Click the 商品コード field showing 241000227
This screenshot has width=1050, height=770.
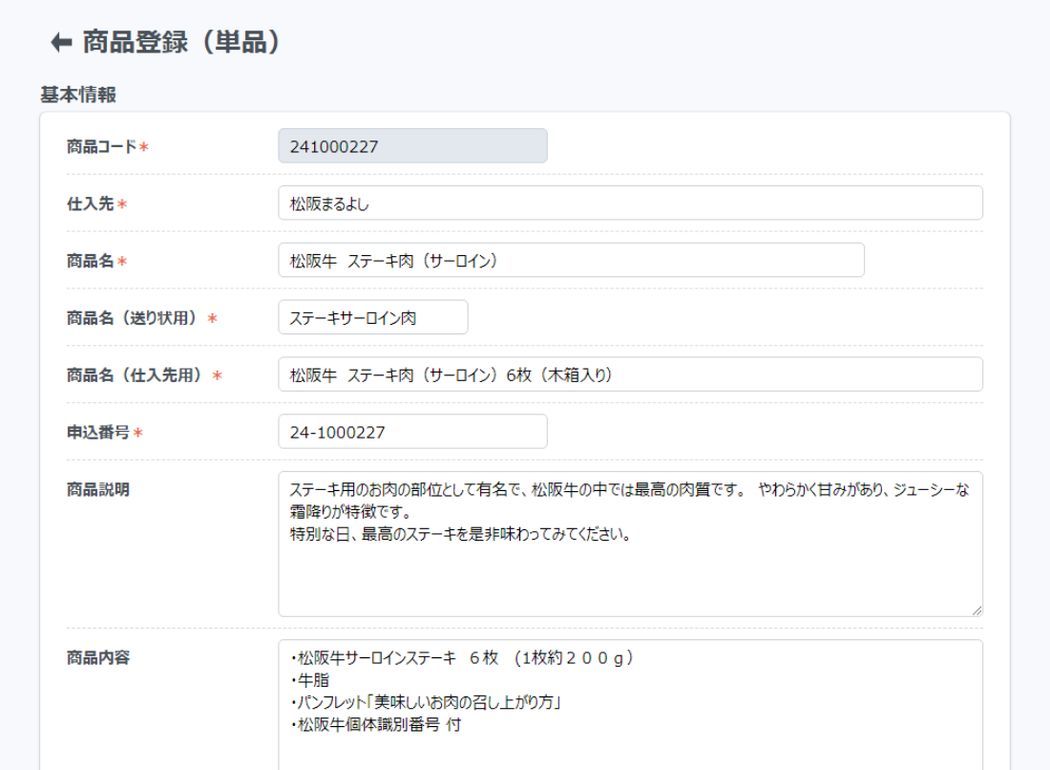[x=412, y=146]
